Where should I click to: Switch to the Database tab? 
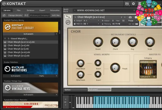pyautogui.click(x=31, y=10)
